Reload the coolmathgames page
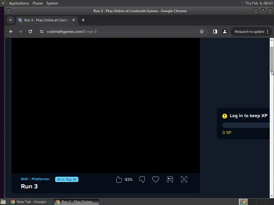 [x=30, y=31]
